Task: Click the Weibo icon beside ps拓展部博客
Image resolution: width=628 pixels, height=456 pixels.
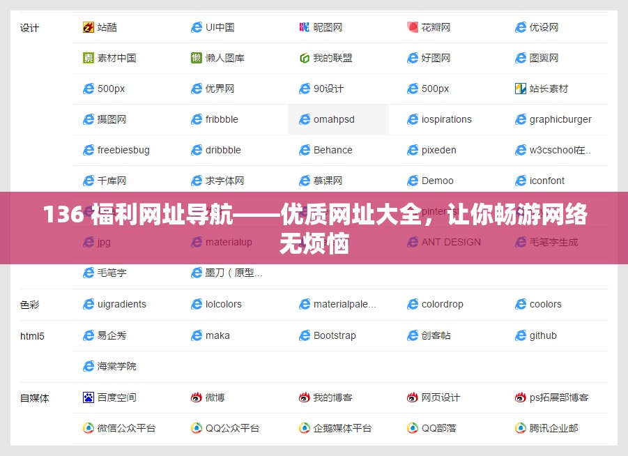Action: 520,397
